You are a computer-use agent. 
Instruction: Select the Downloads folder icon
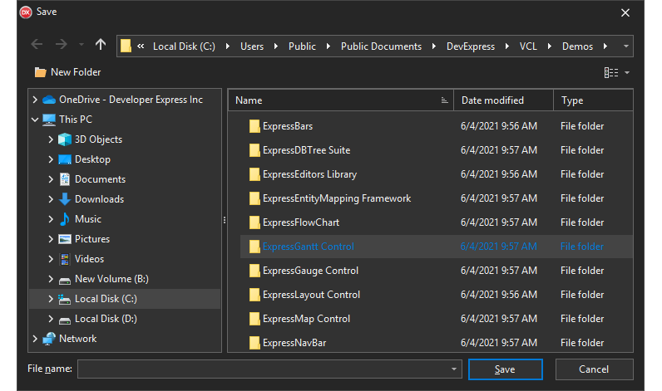pos(65,199)
